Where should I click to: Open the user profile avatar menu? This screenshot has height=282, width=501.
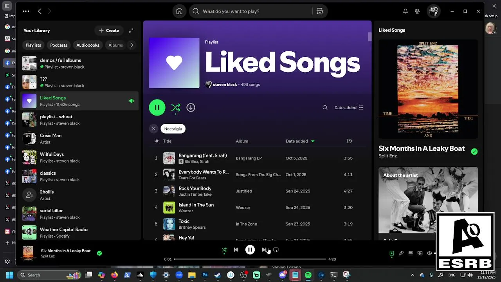[433, 11]
